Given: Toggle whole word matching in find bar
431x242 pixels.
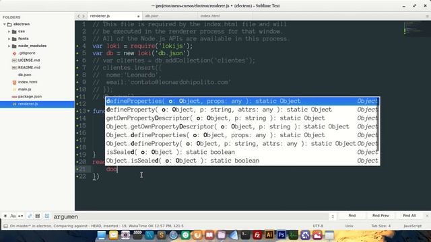Looking at the screenshot, I should coord(21,216).
